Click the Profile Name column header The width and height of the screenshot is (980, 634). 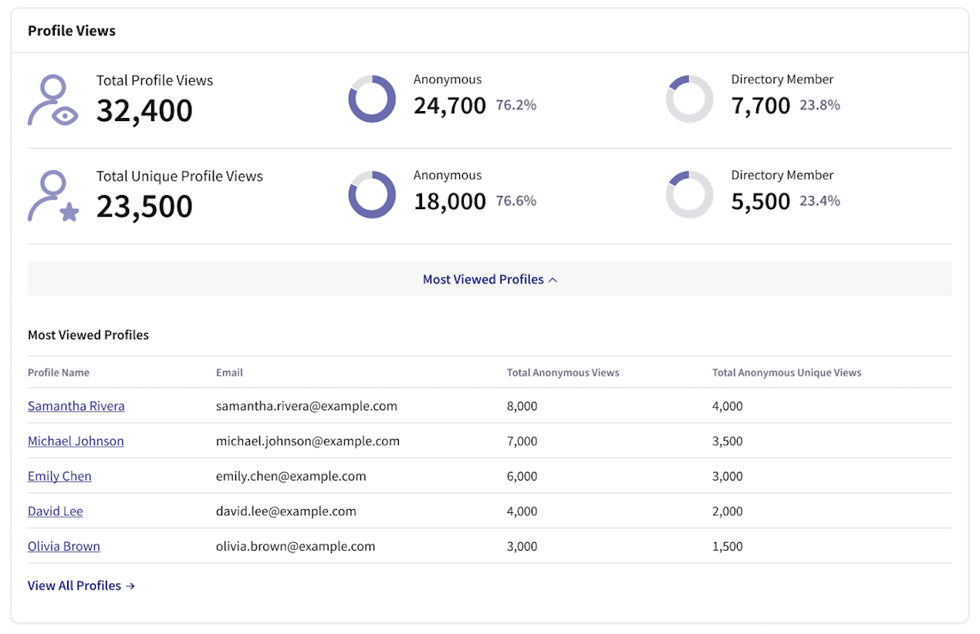[59, 373]
